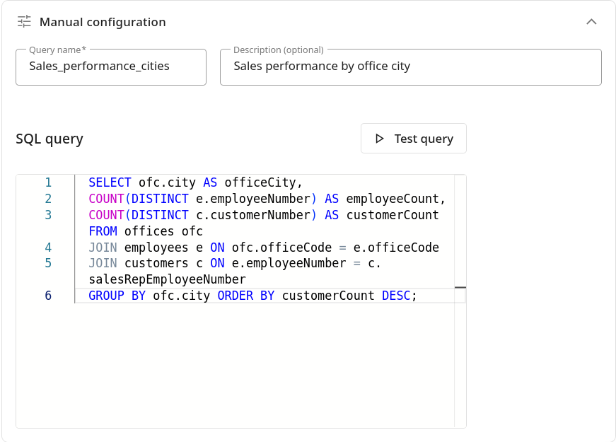The image size is (616, 442).
Task: Select line number 6 in editor gutter
Action: tap(48, 296)
